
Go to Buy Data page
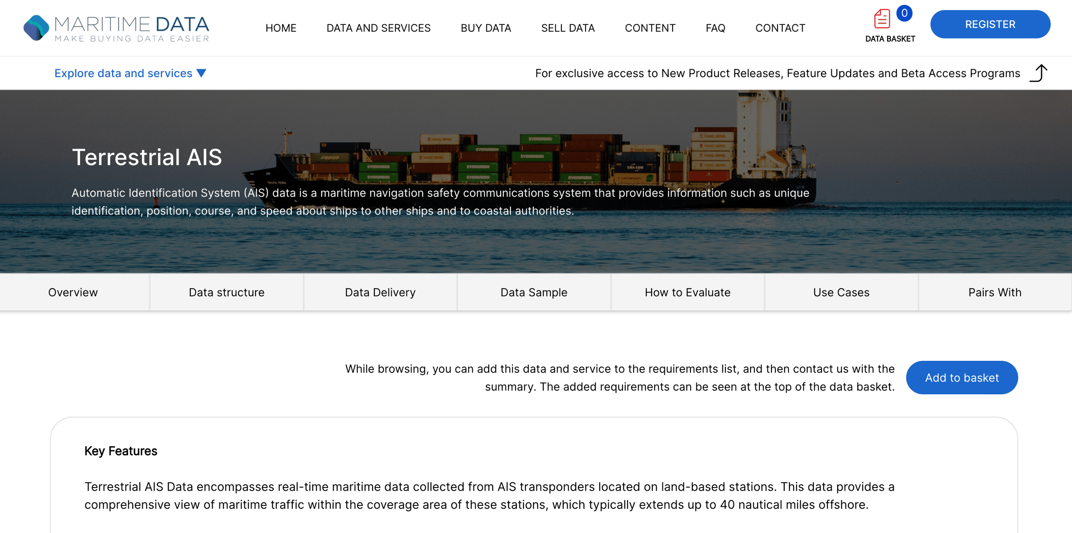[x=486, y=28]
